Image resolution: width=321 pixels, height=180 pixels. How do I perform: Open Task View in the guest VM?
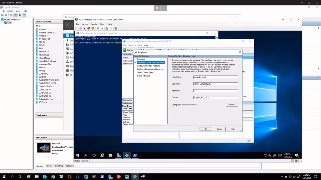[x=94, y=155]
